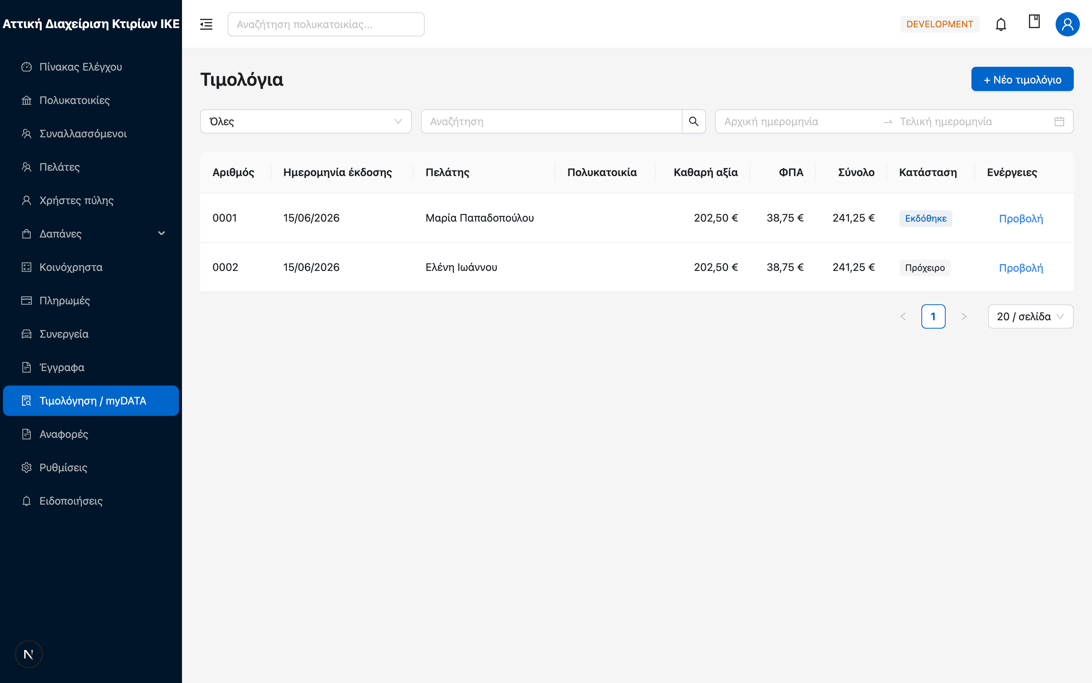
Task: Click the Κοινόχρηστα calculator icon
Action: pyautogui.click(x=27, y=268)
